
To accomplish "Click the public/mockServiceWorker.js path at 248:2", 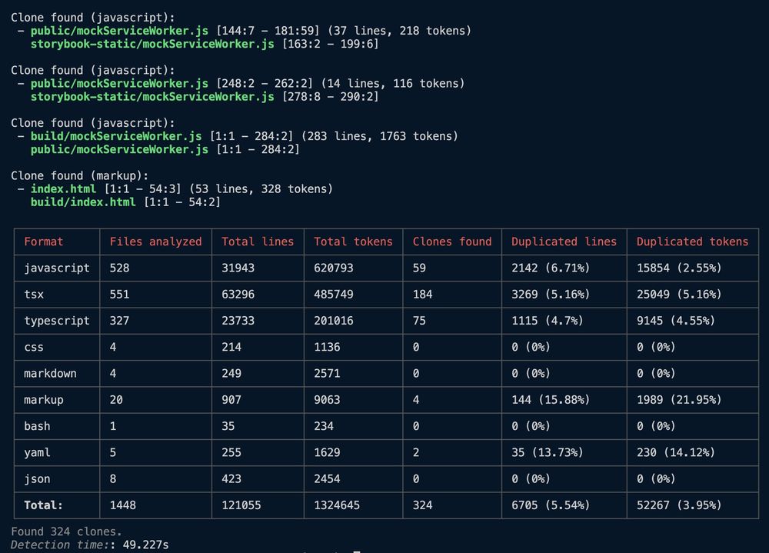I will pos(119,83).
